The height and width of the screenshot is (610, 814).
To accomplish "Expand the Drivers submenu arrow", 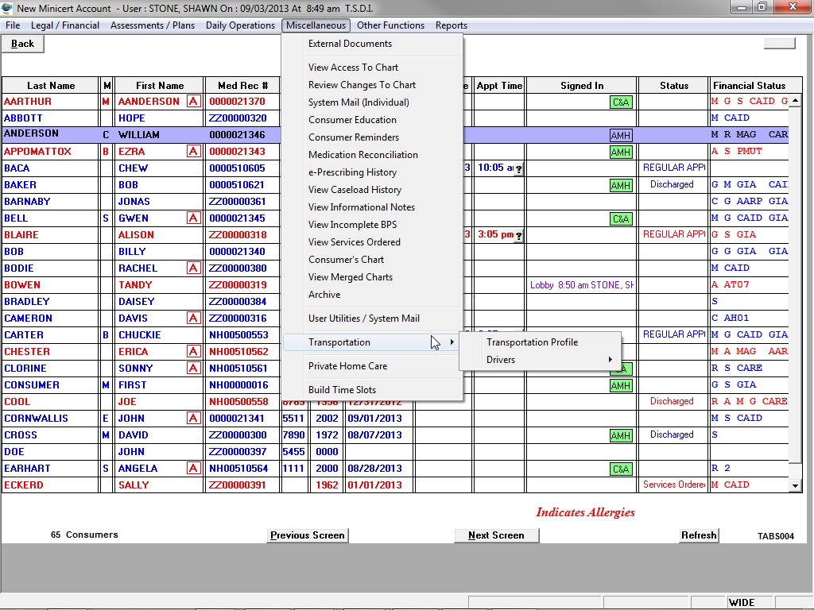I will (610, 360).
